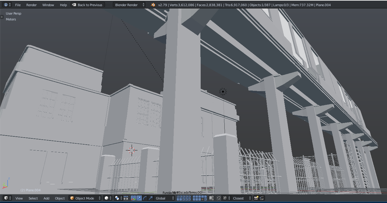Open the Info editor type selector

[x=7, y=5]
